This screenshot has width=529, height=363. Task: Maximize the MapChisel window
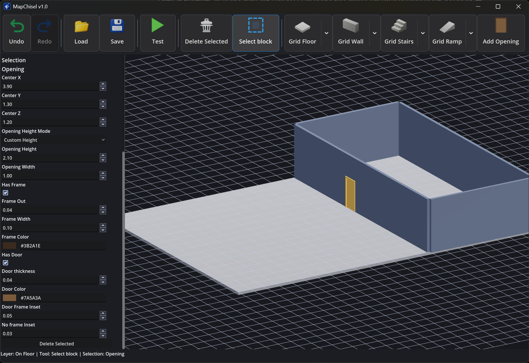point(498,6)
